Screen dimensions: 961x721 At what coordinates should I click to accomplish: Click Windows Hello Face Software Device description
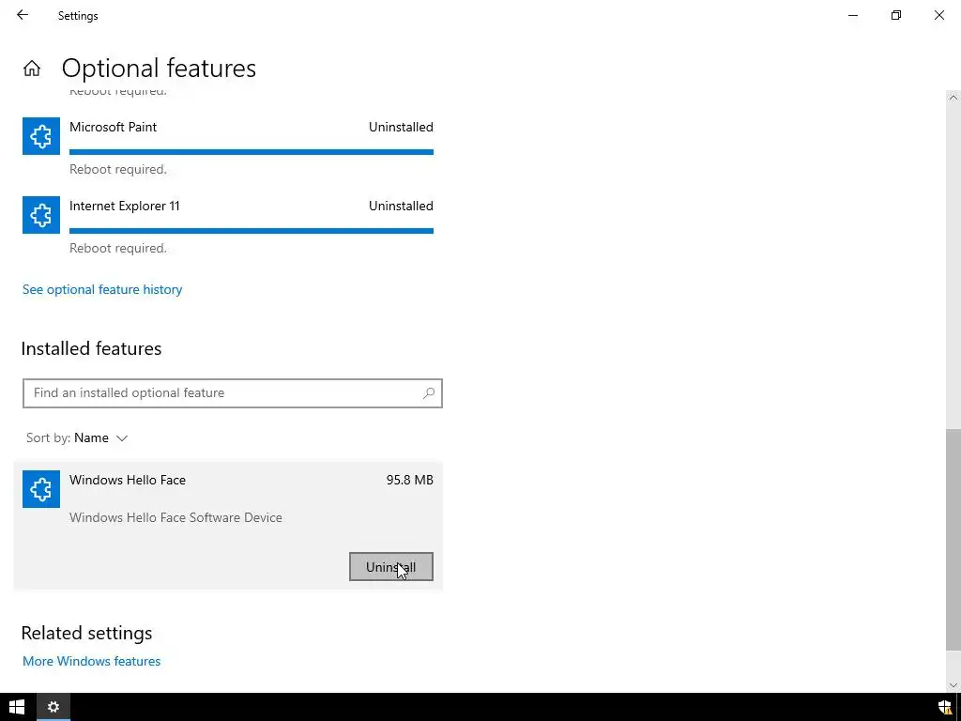(x=175, y=517)
